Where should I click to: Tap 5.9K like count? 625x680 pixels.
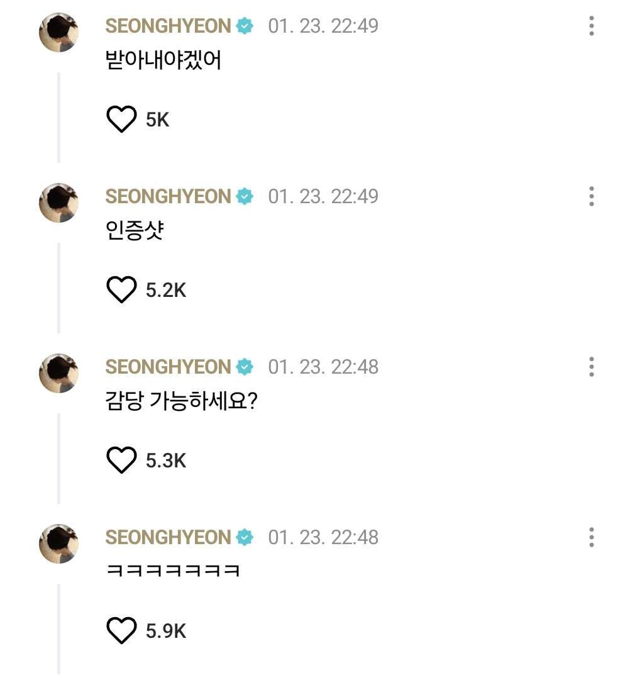coord(166,631)
